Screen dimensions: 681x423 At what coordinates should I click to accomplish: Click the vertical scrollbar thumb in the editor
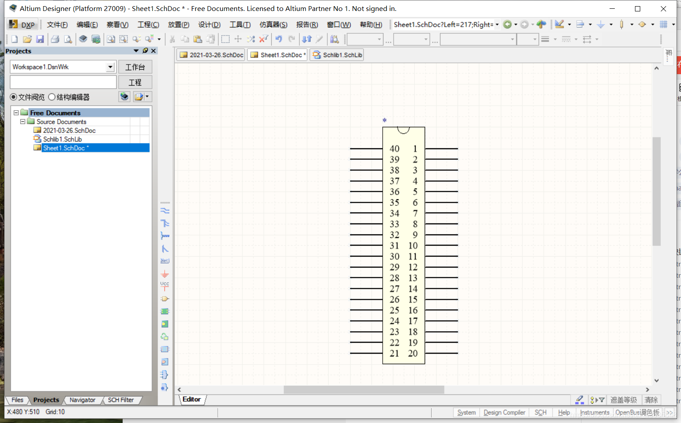point(656,191)
